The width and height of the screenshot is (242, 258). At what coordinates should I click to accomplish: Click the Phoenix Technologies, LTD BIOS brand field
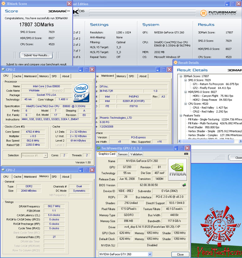133,118
